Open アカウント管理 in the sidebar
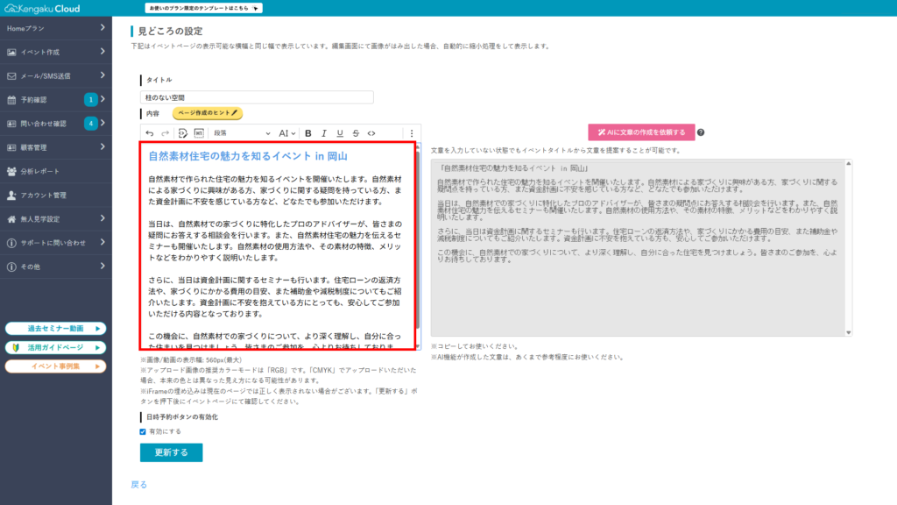 coord(56,195)
